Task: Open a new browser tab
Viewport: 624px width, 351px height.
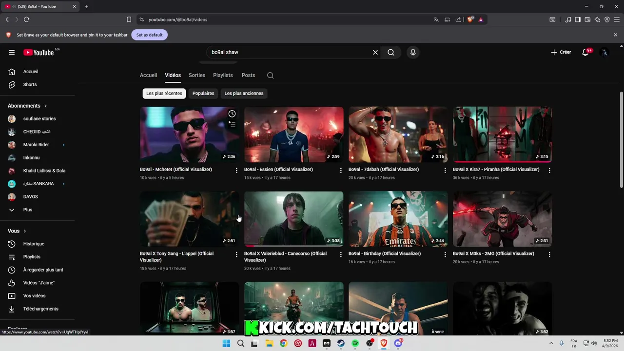Action: 86,6
